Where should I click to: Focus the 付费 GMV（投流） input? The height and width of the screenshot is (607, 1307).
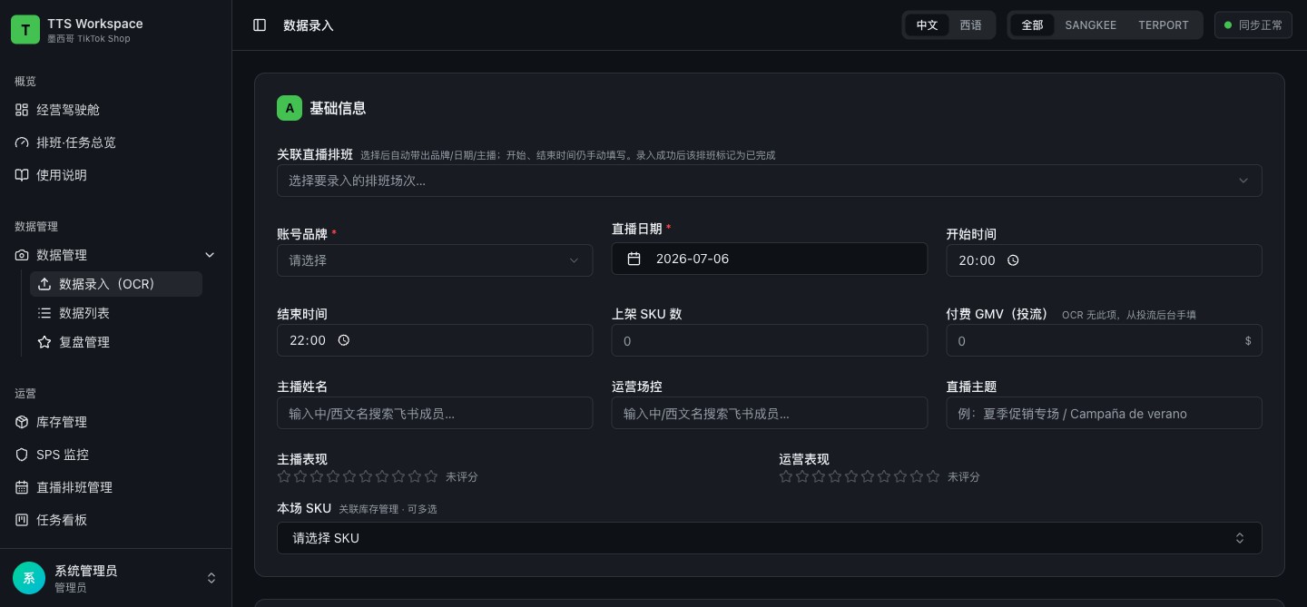[x=1104, y=340]
